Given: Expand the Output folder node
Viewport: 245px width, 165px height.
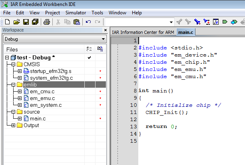Looking at the screenshot, I should 13,126.
